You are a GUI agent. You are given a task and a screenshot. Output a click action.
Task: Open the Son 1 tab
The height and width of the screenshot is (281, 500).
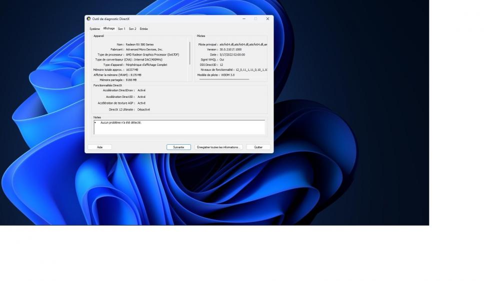121,29
